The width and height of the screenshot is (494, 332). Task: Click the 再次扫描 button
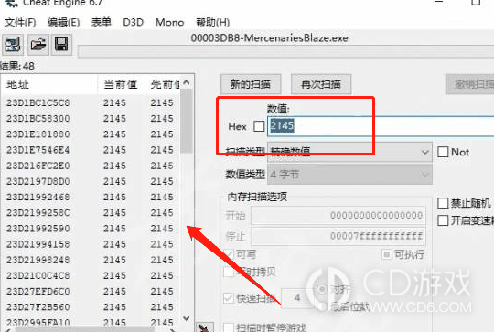(x=321, y=84)
